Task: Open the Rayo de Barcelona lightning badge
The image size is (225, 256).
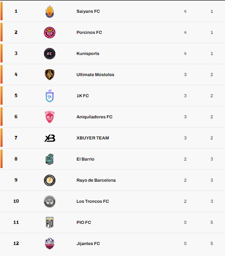Action: (50, 180)
